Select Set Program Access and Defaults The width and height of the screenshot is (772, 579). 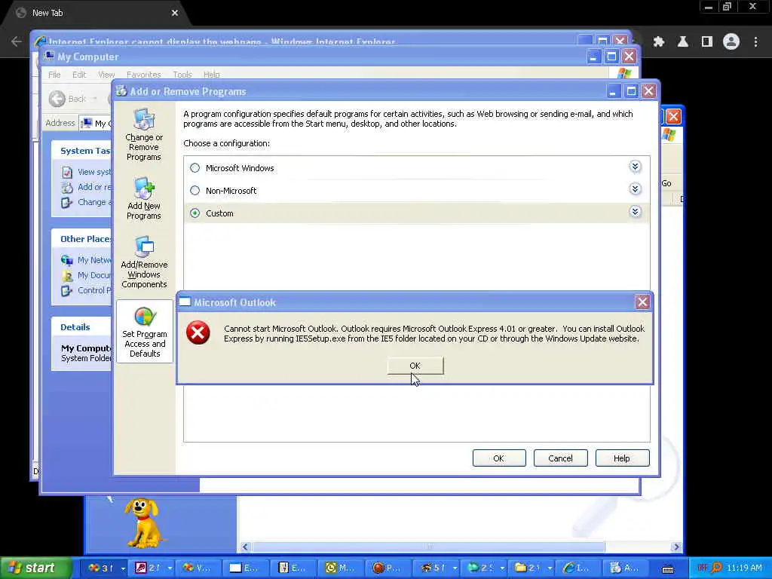tap(145, 332)
